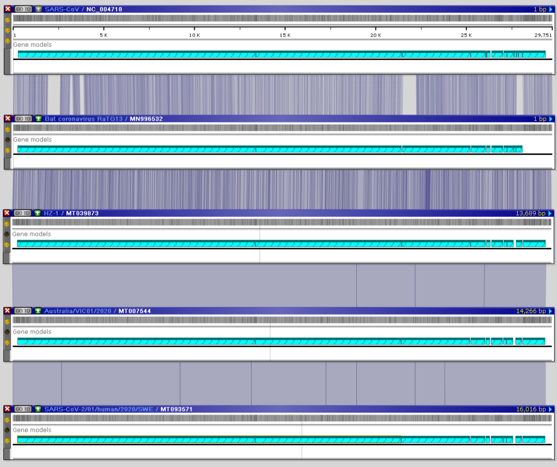557x467 pixels.
Task: Click the 14,266 bp position label
Action: [x=531, y=311]
